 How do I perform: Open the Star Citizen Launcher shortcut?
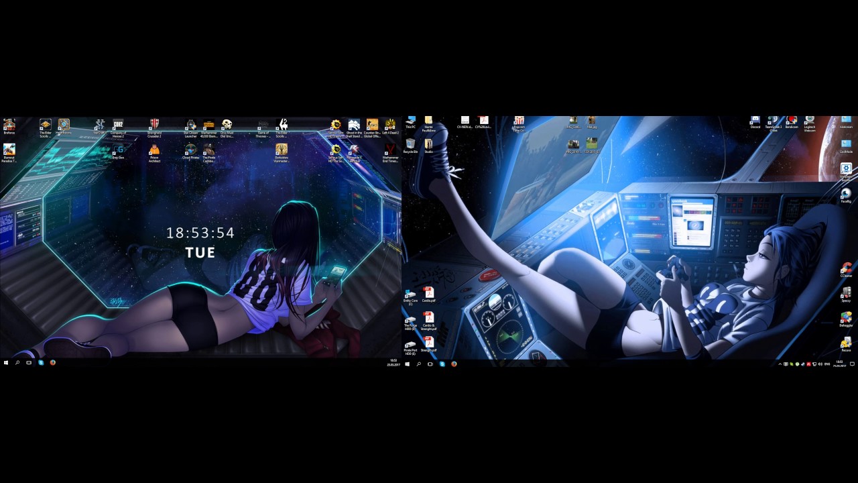191,125
